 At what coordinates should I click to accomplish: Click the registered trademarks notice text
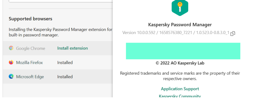pos(180,76)
